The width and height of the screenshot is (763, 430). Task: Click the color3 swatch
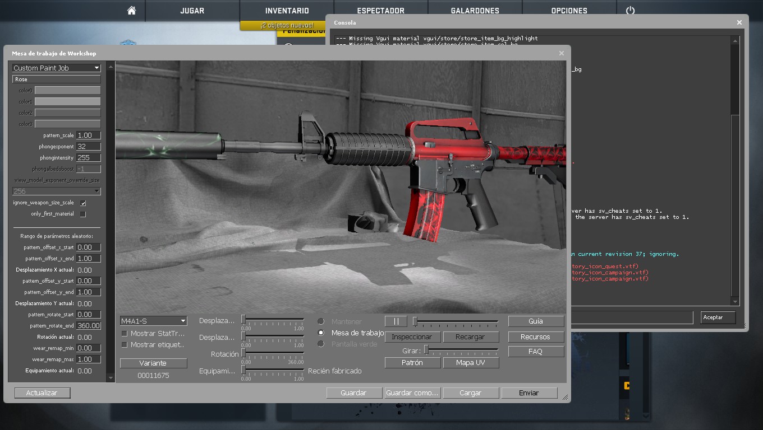pos(68,124)
